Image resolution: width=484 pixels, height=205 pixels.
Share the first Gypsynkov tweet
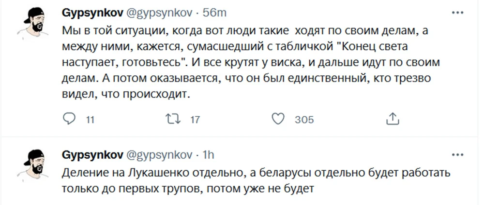coord(393,119)
